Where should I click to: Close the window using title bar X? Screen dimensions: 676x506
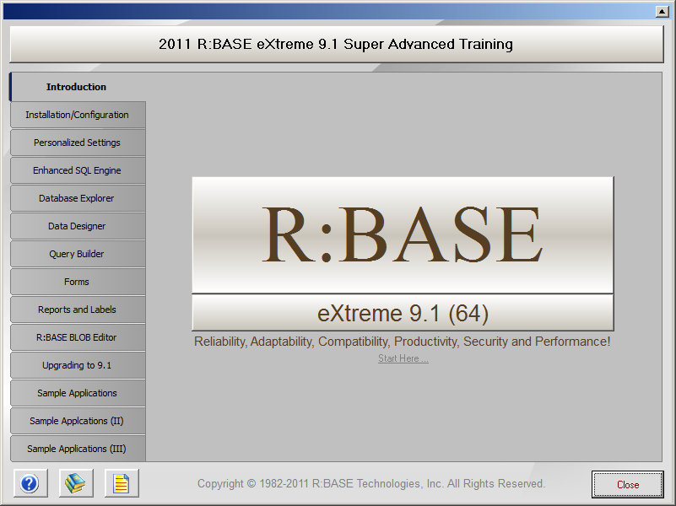(662, 11)
